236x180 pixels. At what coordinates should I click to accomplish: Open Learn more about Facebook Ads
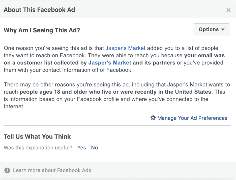(x=52, y=170)
